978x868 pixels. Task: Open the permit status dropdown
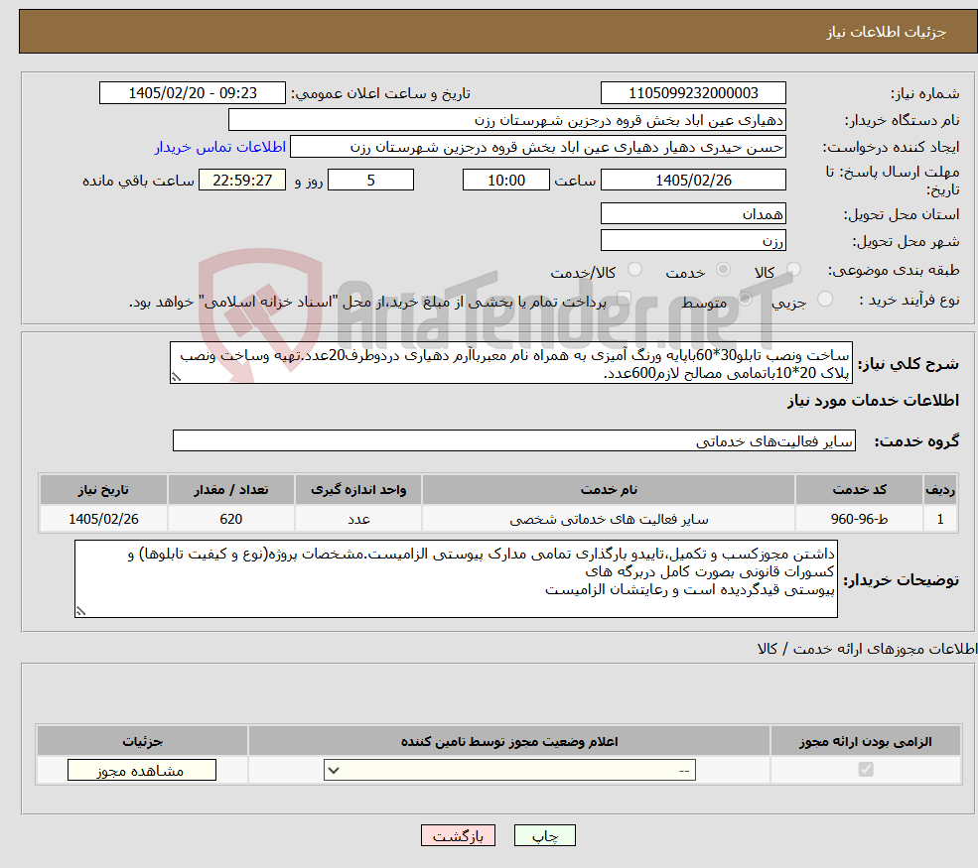pos(509,770)
